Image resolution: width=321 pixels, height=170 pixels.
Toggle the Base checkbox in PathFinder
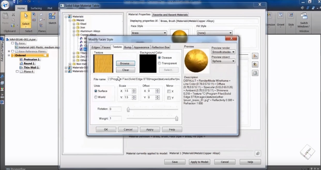point(12,43)
